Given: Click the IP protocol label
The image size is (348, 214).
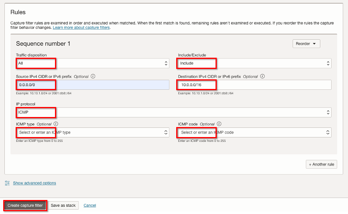Looking at the screenshot, I should pos(26,104).
